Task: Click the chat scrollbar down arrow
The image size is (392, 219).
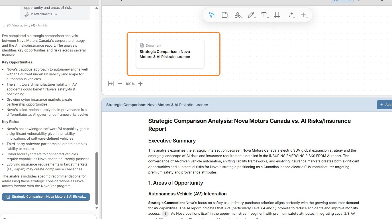Action: click(x=97, y=208)
